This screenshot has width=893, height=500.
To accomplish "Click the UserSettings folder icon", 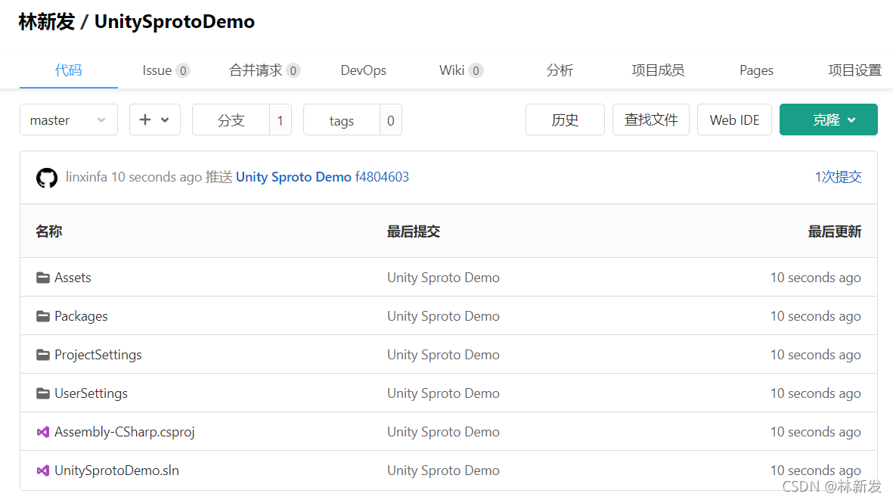I will pos(43,393).
